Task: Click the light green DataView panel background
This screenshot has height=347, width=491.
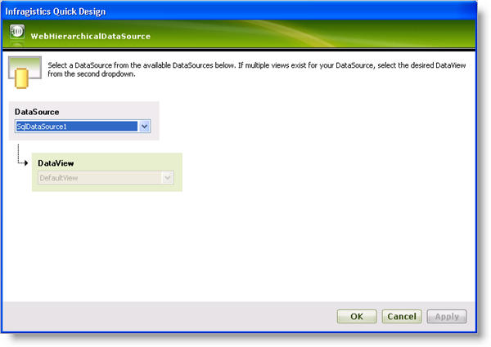Action: tap(123, 162)
